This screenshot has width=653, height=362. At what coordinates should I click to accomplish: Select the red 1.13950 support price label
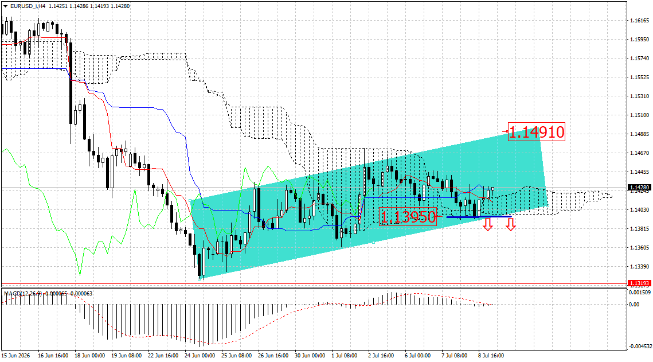pyautogui.click(x=408, y=217)
